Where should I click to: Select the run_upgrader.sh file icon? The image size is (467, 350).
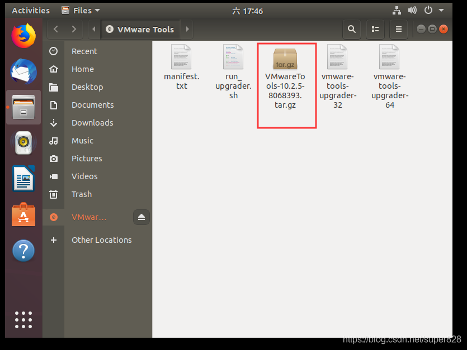233,56
